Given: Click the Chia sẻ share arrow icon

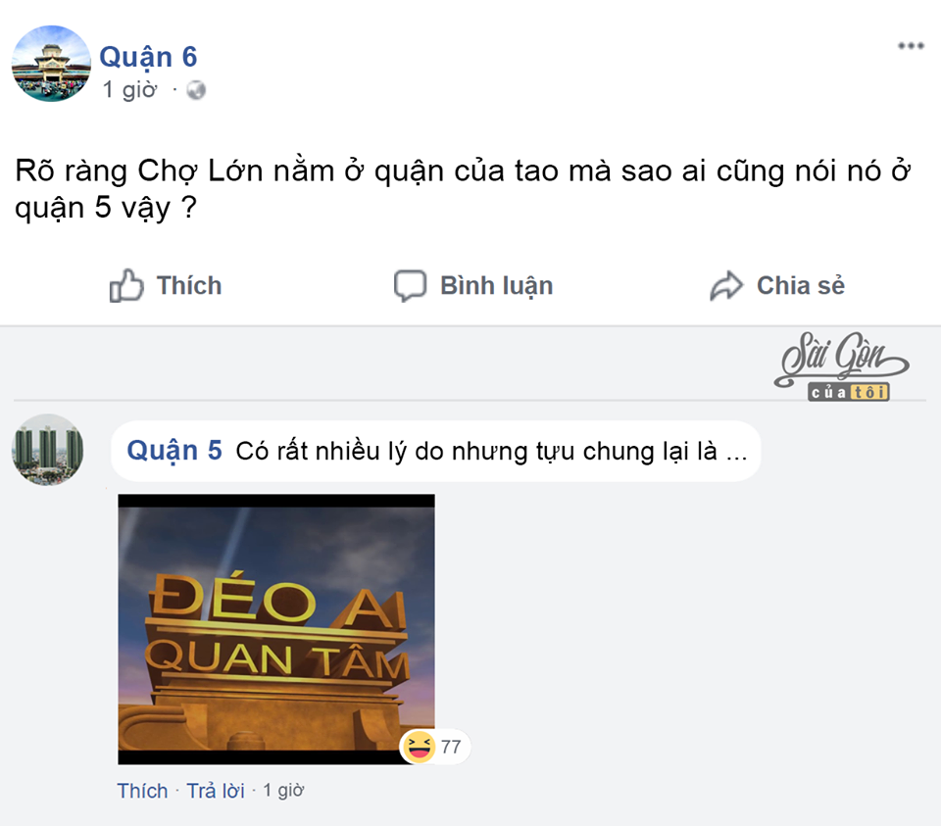Looking at the screenshot, I should click(726, 285).
